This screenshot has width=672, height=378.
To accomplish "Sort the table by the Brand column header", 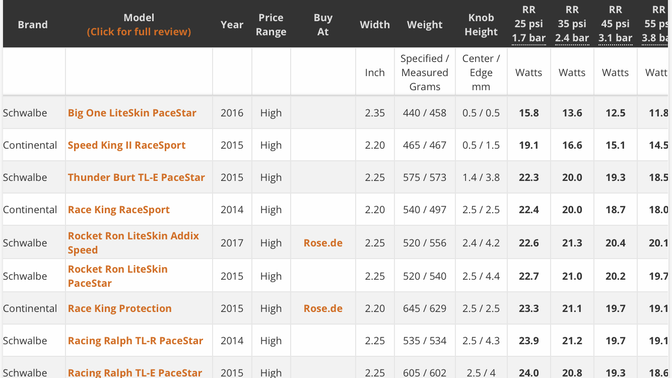I will [x=33, y=25].
